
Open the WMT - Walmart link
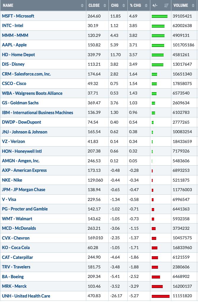[17, 219]
